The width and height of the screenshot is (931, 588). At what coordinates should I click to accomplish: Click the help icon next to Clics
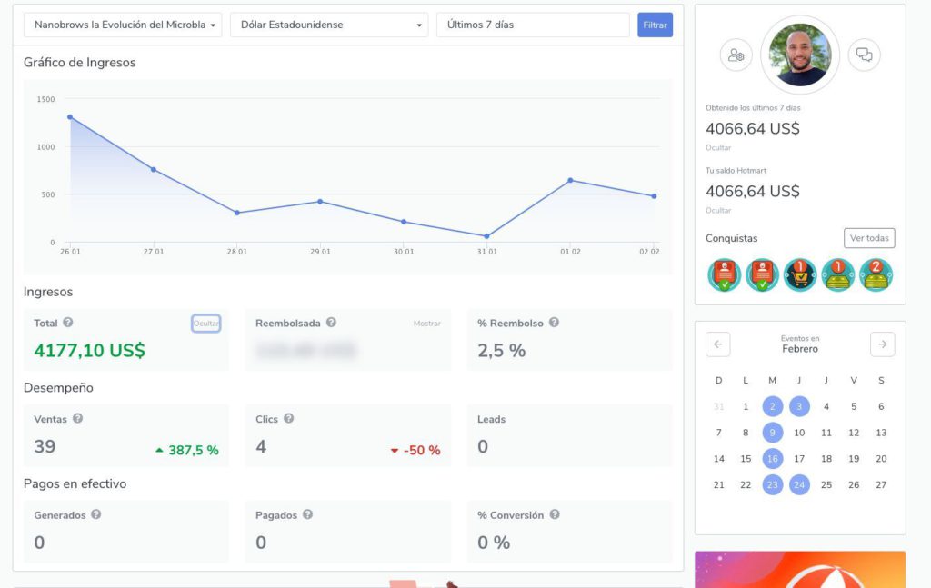pos(288,418)
